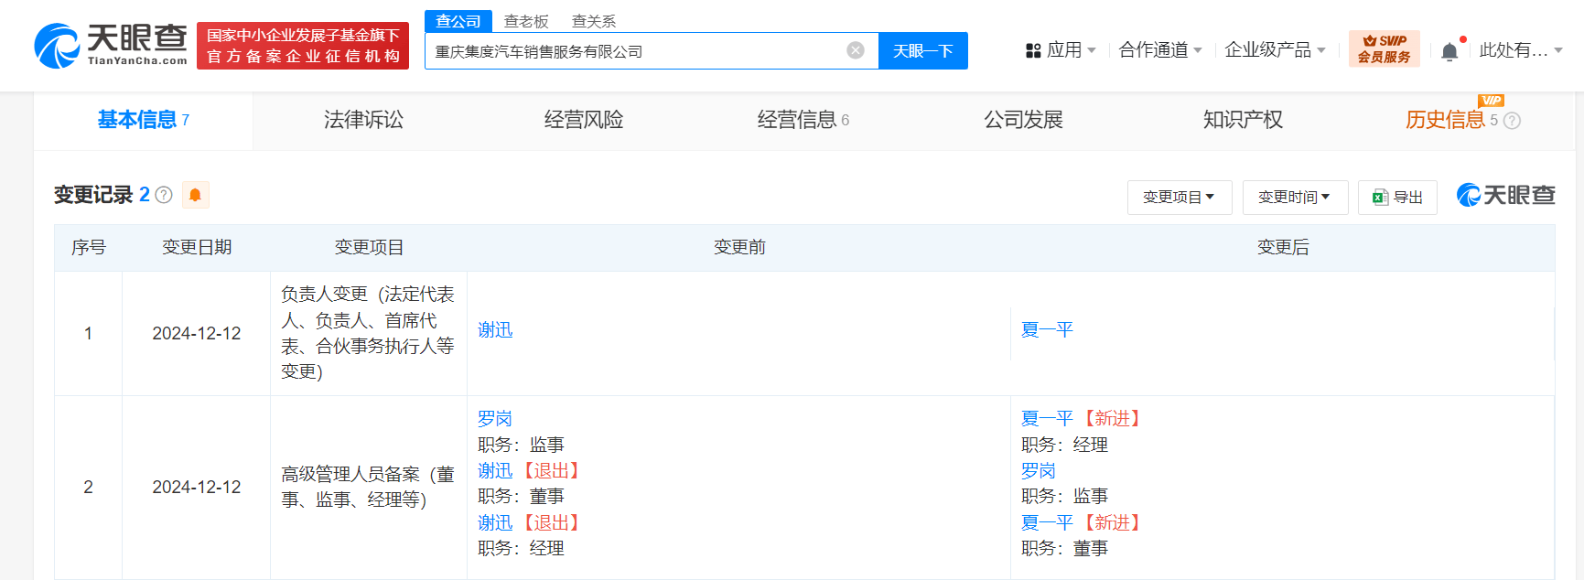The width and height of the screenshot is (1584, 580).
Task: Select the 查老板 search tab
Action: coord(526,21)
